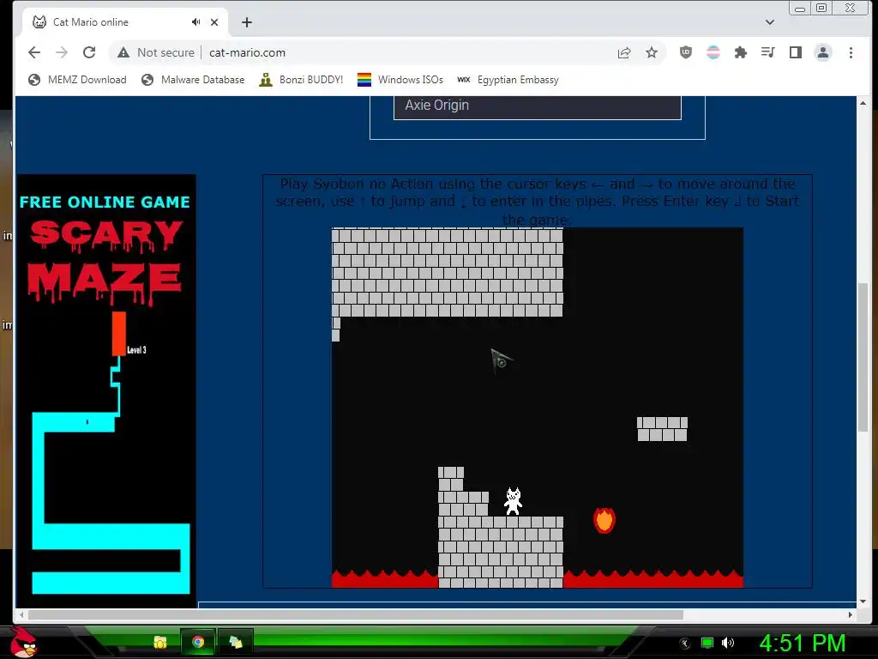Click the vertical scrollbar down arrow
Image resolution: width=878 pixels, height=659 pixels.
863,602
